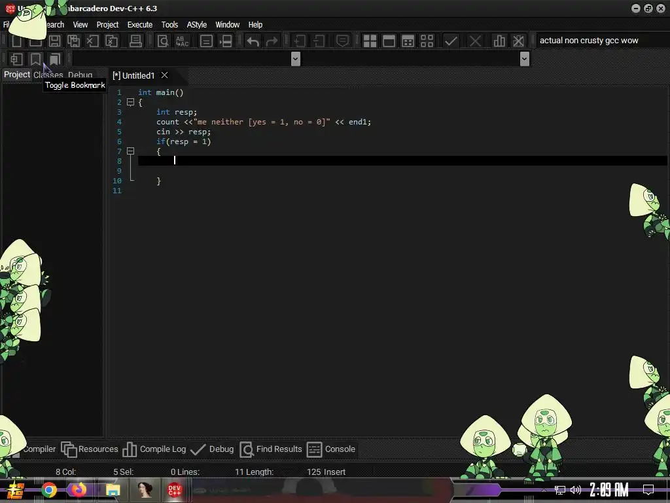
Task: Open the Windows Start button
Action: (x=16, y=490)
